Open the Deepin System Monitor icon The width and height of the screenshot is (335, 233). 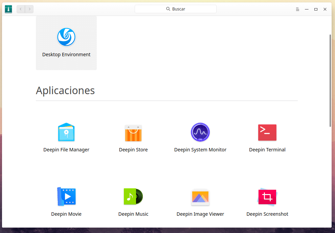click(200, 132)
